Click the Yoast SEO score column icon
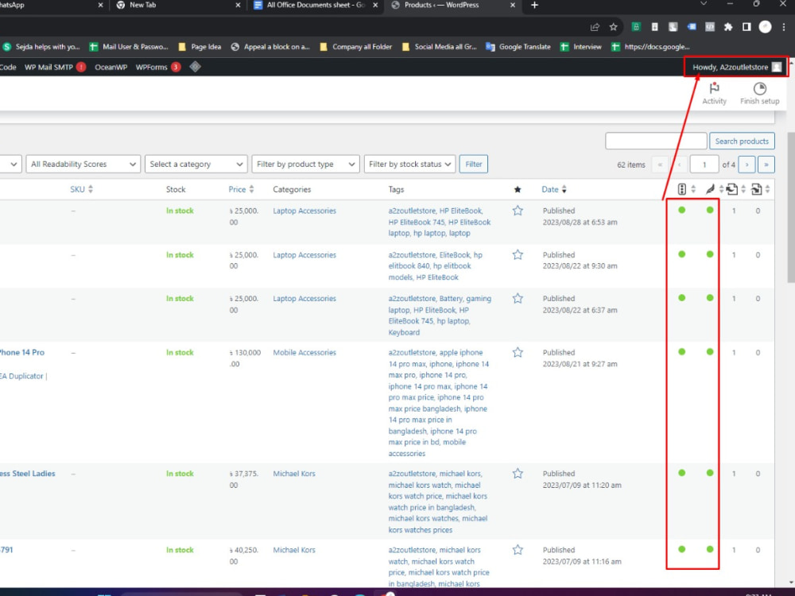This screenshot has width=795, height=596. coord(681,189)
